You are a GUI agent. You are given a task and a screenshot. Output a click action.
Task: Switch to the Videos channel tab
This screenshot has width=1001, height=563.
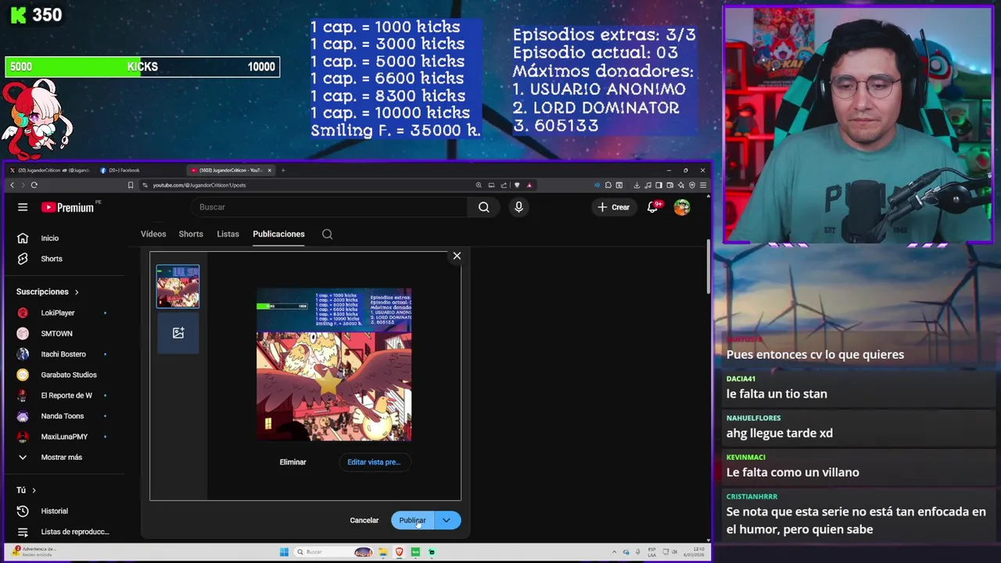pos(153,234)
